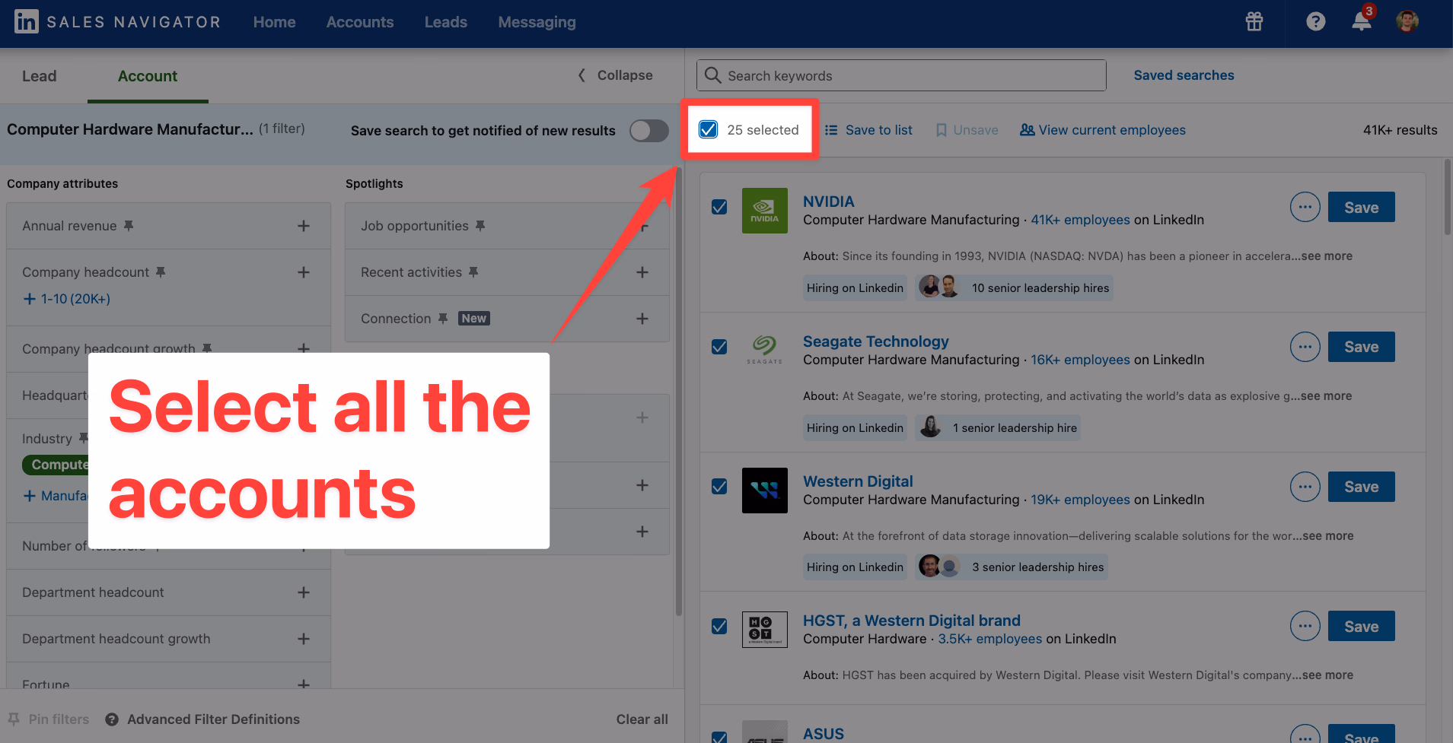This screenshot has width=1453, height=743.
Task: Click see more in Western Digital about
Action: pos(1328,535)
